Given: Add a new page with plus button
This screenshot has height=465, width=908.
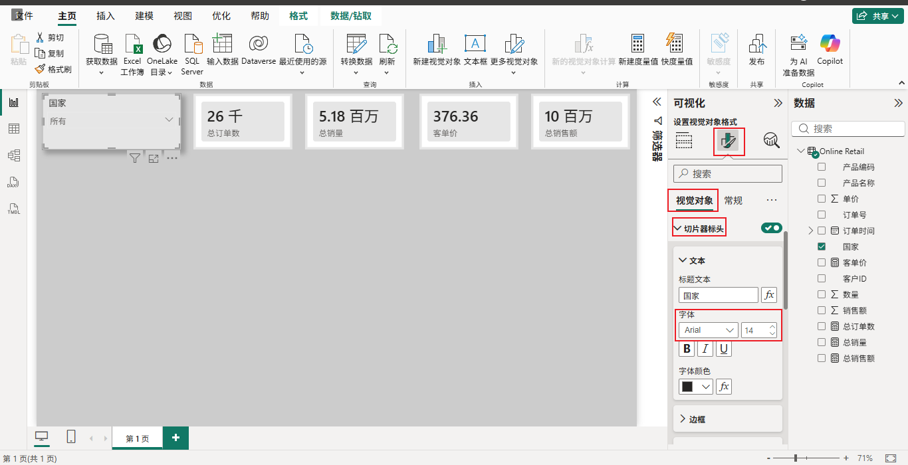Looking at the screenshot, I should pyautogui.click(x=175, y=438).
